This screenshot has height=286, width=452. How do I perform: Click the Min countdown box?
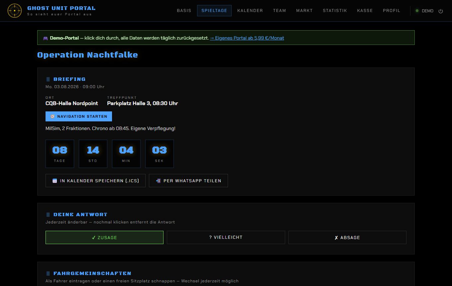[x=126, y=154]
